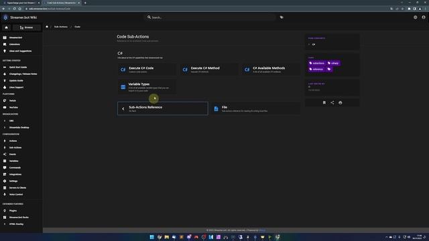429x241 pixels.
Task: Open Plugins page in sidebar
Action: click(21, 211)
